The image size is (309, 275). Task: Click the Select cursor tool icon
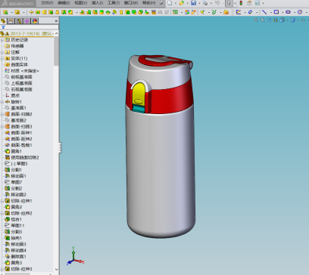click(229, 3)
